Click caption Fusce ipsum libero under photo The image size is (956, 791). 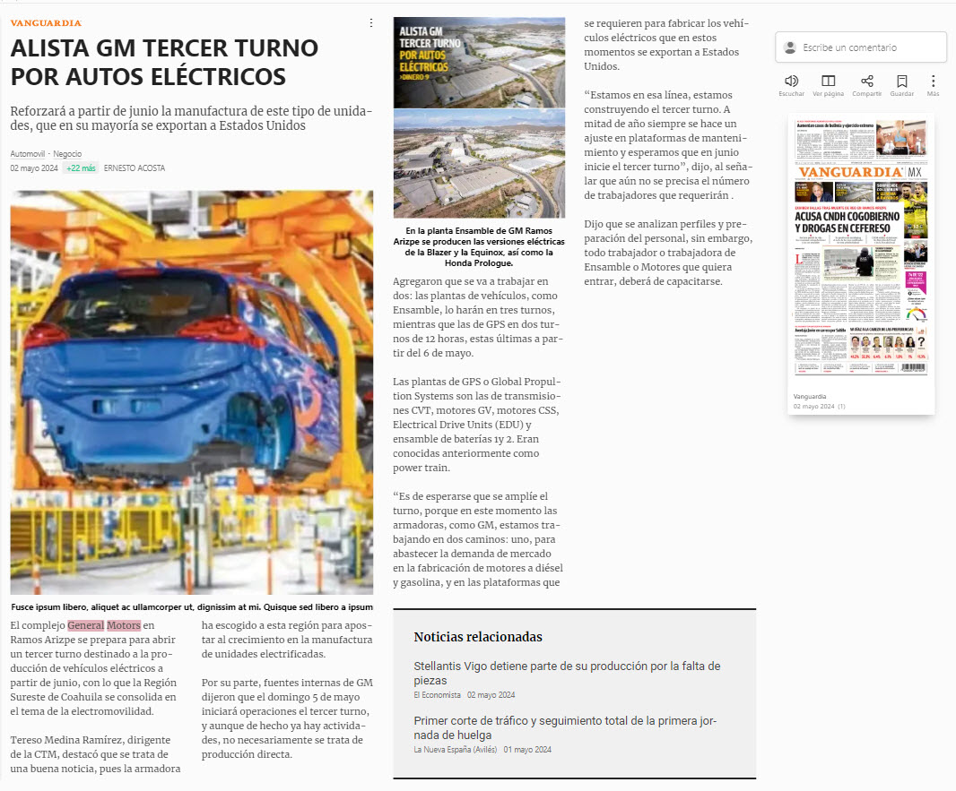coord(191,607)
